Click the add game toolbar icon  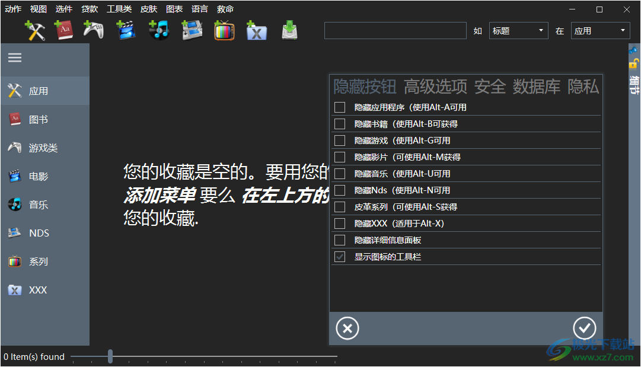coord(95,30)
